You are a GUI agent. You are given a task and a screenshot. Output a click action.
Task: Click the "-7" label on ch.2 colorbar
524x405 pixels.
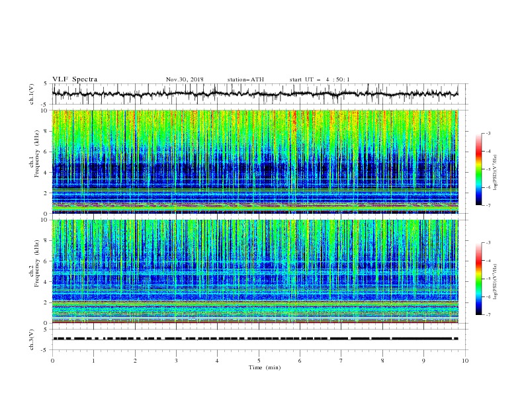[x=488, y=315]
